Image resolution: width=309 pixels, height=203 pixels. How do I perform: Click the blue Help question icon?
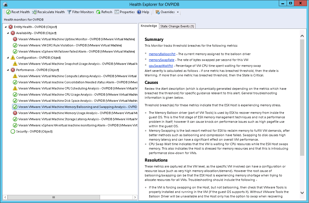139,12
